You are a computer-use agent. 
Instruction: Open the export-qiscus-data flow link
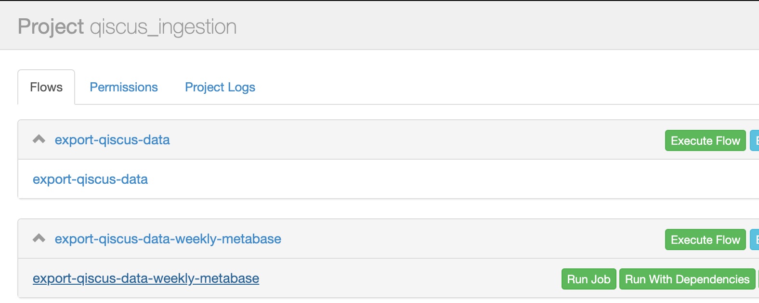pyautogui.click(x=112, y=140)
